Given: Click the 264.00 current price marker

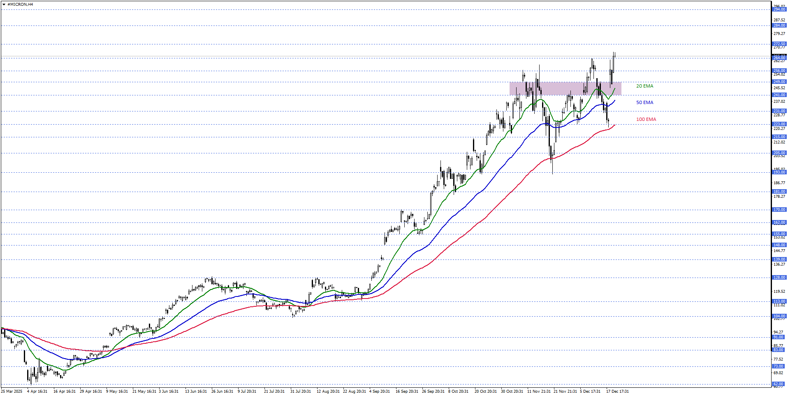Looking at the screenshot, I should click(779, 58).
